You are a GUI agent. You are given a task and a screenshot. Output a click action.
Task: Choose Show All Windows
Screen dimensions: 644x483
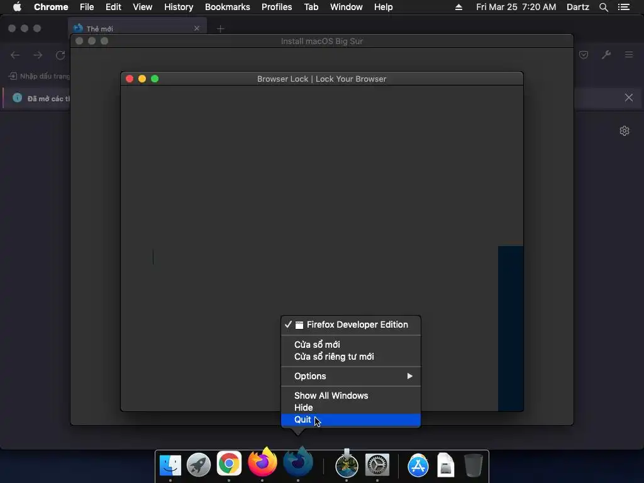351,396
